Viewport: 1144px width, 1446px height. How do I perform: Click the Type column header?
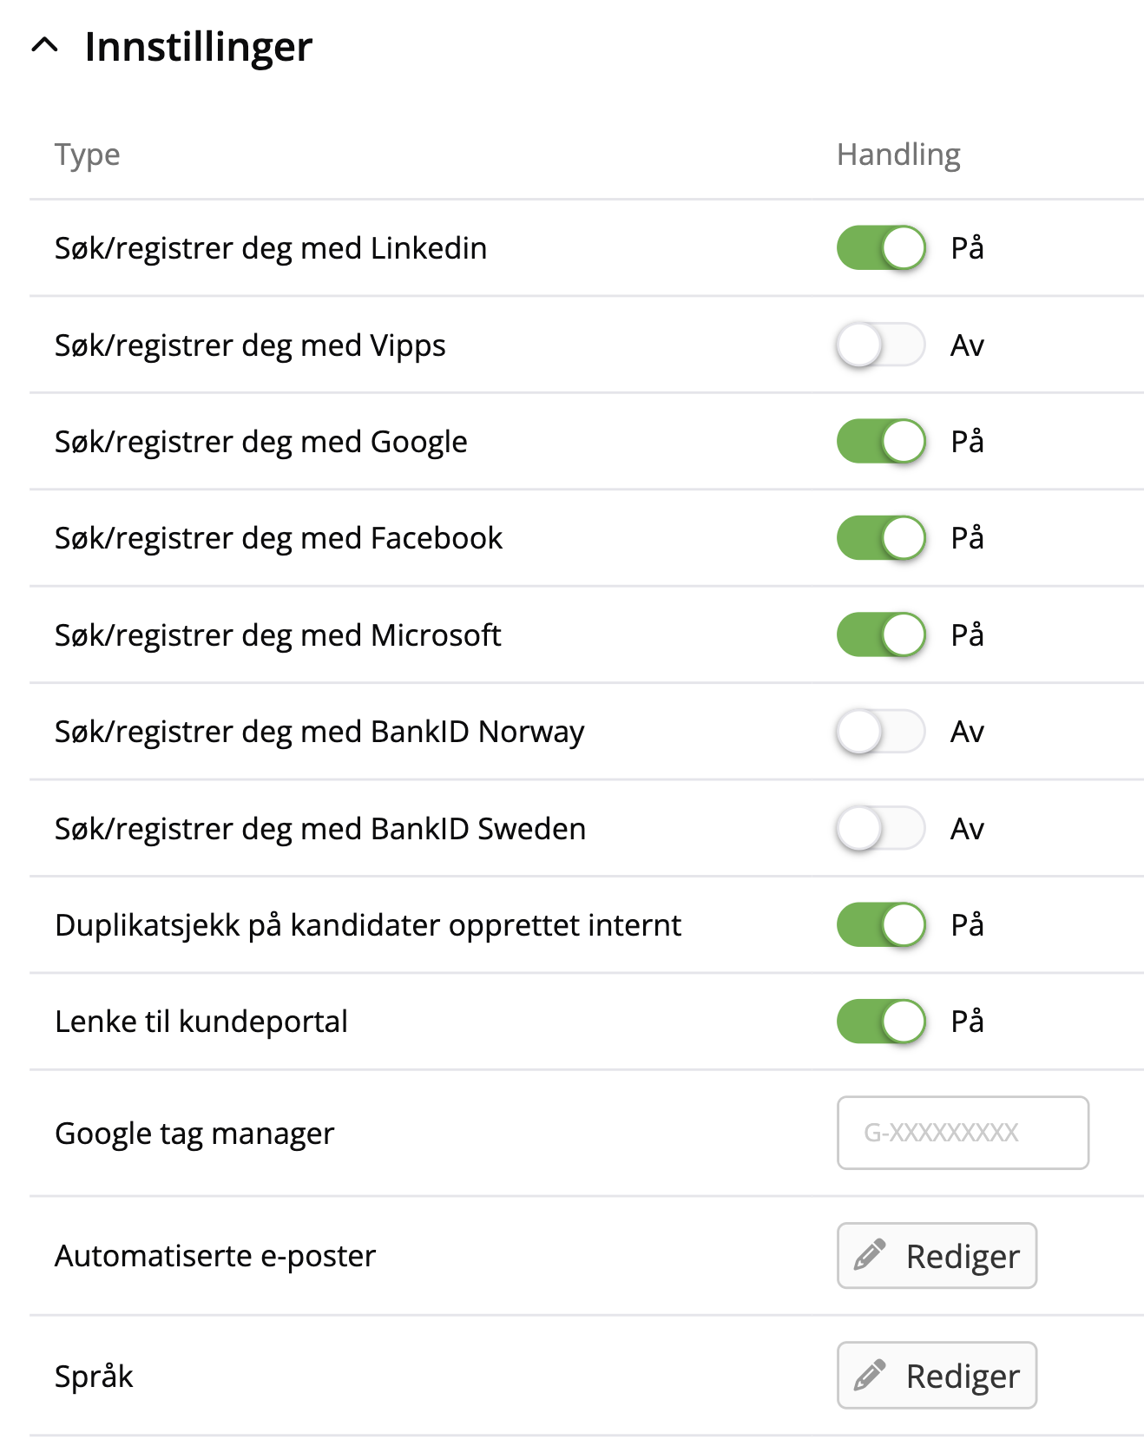click(x=88, y=154)
